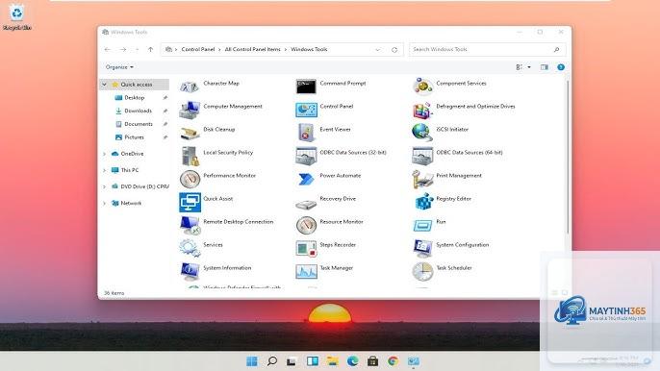Launch Google Chrome from the taskbar
Screen dimensions: 660x371
click(393, 361)
